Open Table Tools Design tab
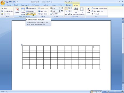 (x=68, y=5)
